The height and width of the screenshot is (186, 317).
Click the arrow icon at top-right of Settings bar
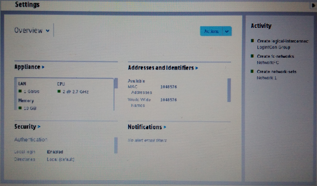click(x=313, y=5)
